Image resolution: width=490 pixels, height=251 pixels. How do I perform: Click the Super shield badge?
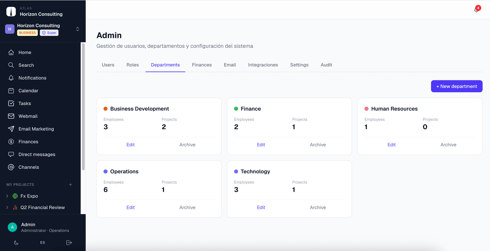click(49, 33)
